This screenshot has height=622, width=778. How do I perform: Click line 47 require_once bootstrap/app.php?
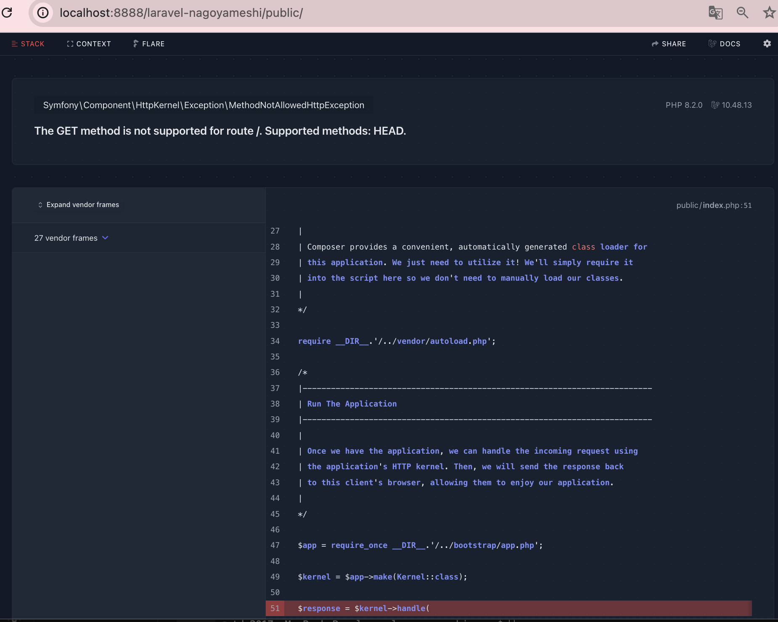(420, 545)
